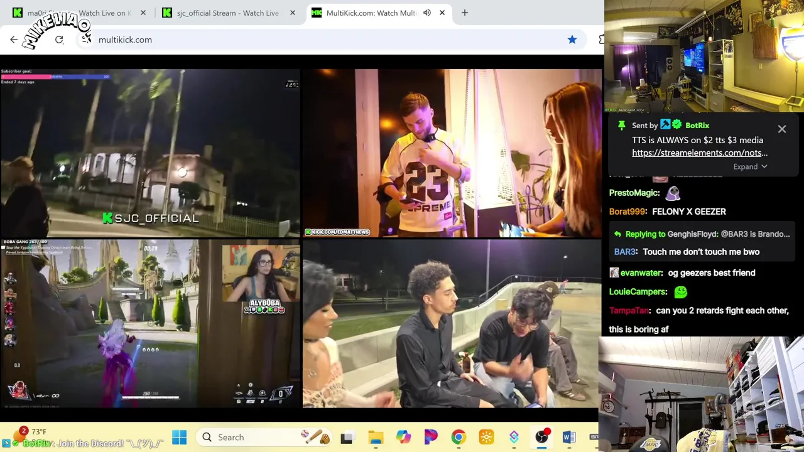804x452 pixels.
Task: Open OBS Studio from the taskbar
Action: 541,438
